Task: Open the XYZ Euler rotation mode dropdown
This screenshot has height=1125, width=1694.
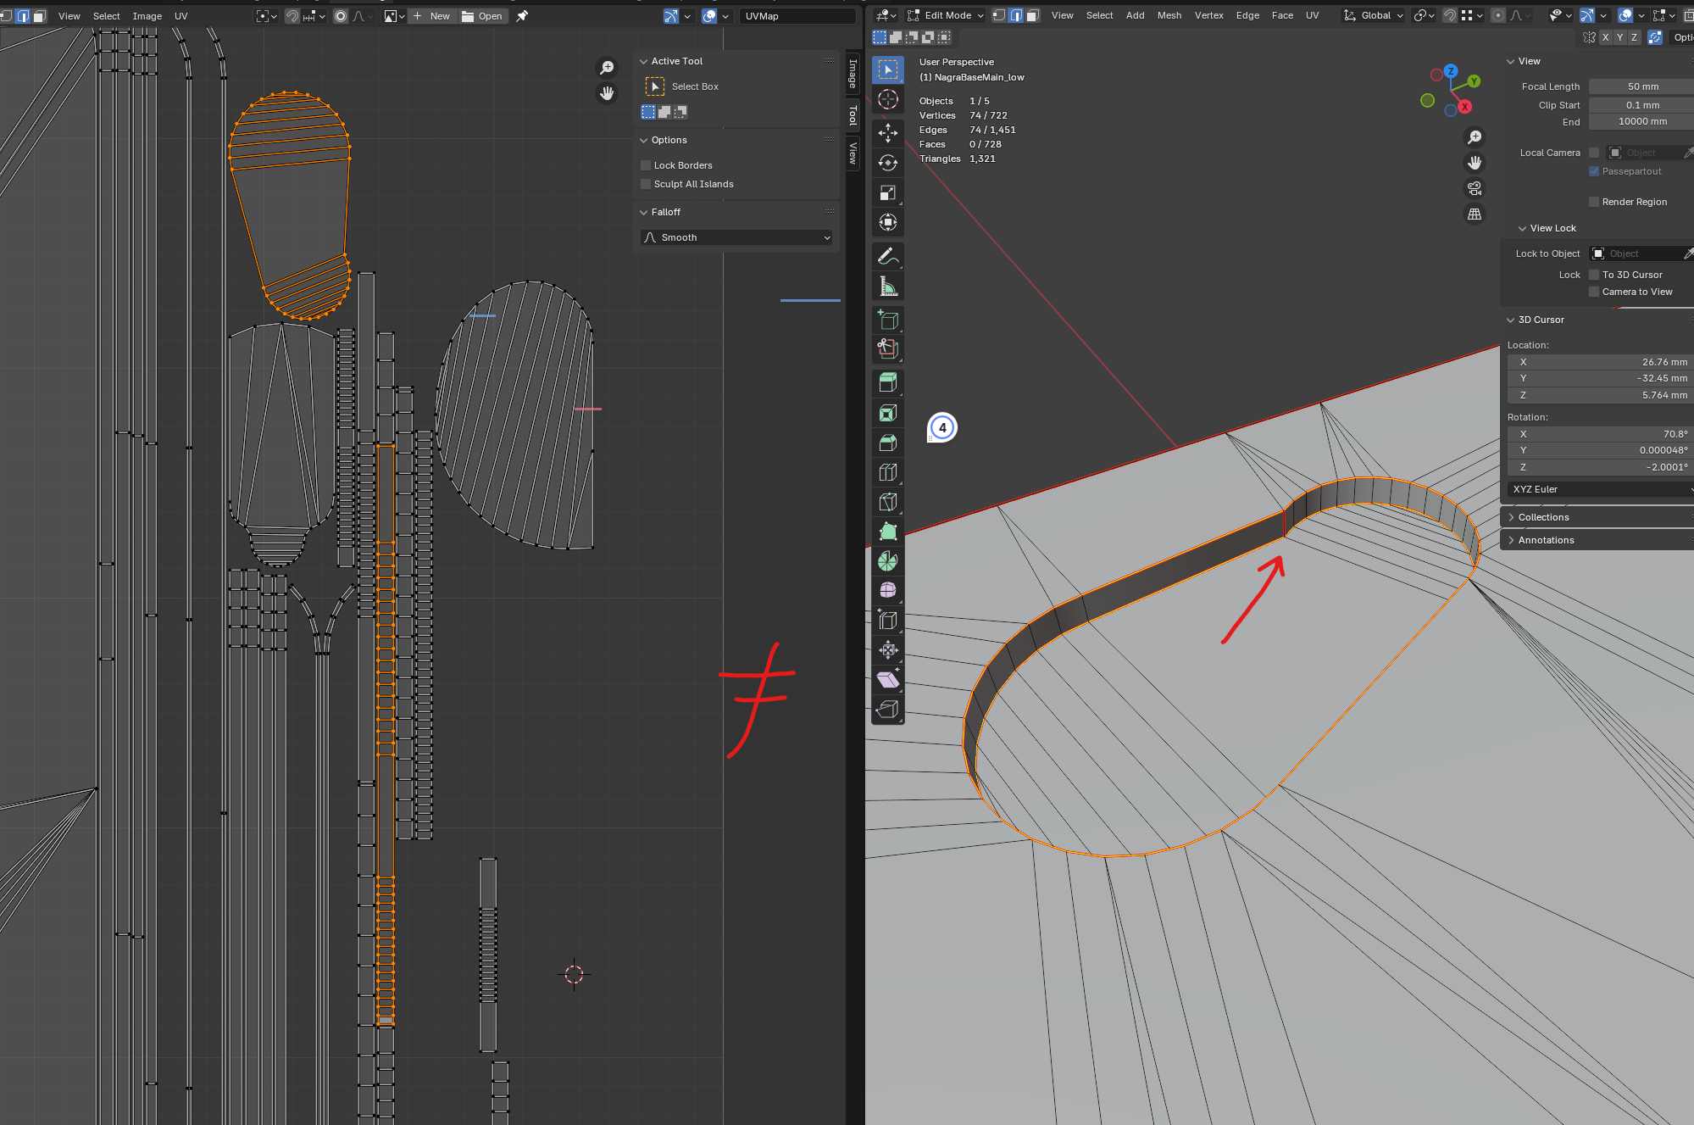Action: click(1600, 489)
